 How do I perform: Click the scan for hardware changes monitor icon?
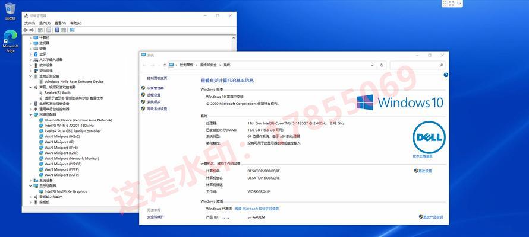click(x=72, y=30)
